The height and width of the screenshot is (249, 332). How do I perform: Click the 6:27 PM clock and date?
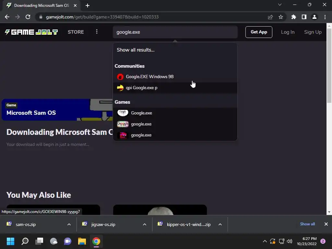(x=307, y=241)
